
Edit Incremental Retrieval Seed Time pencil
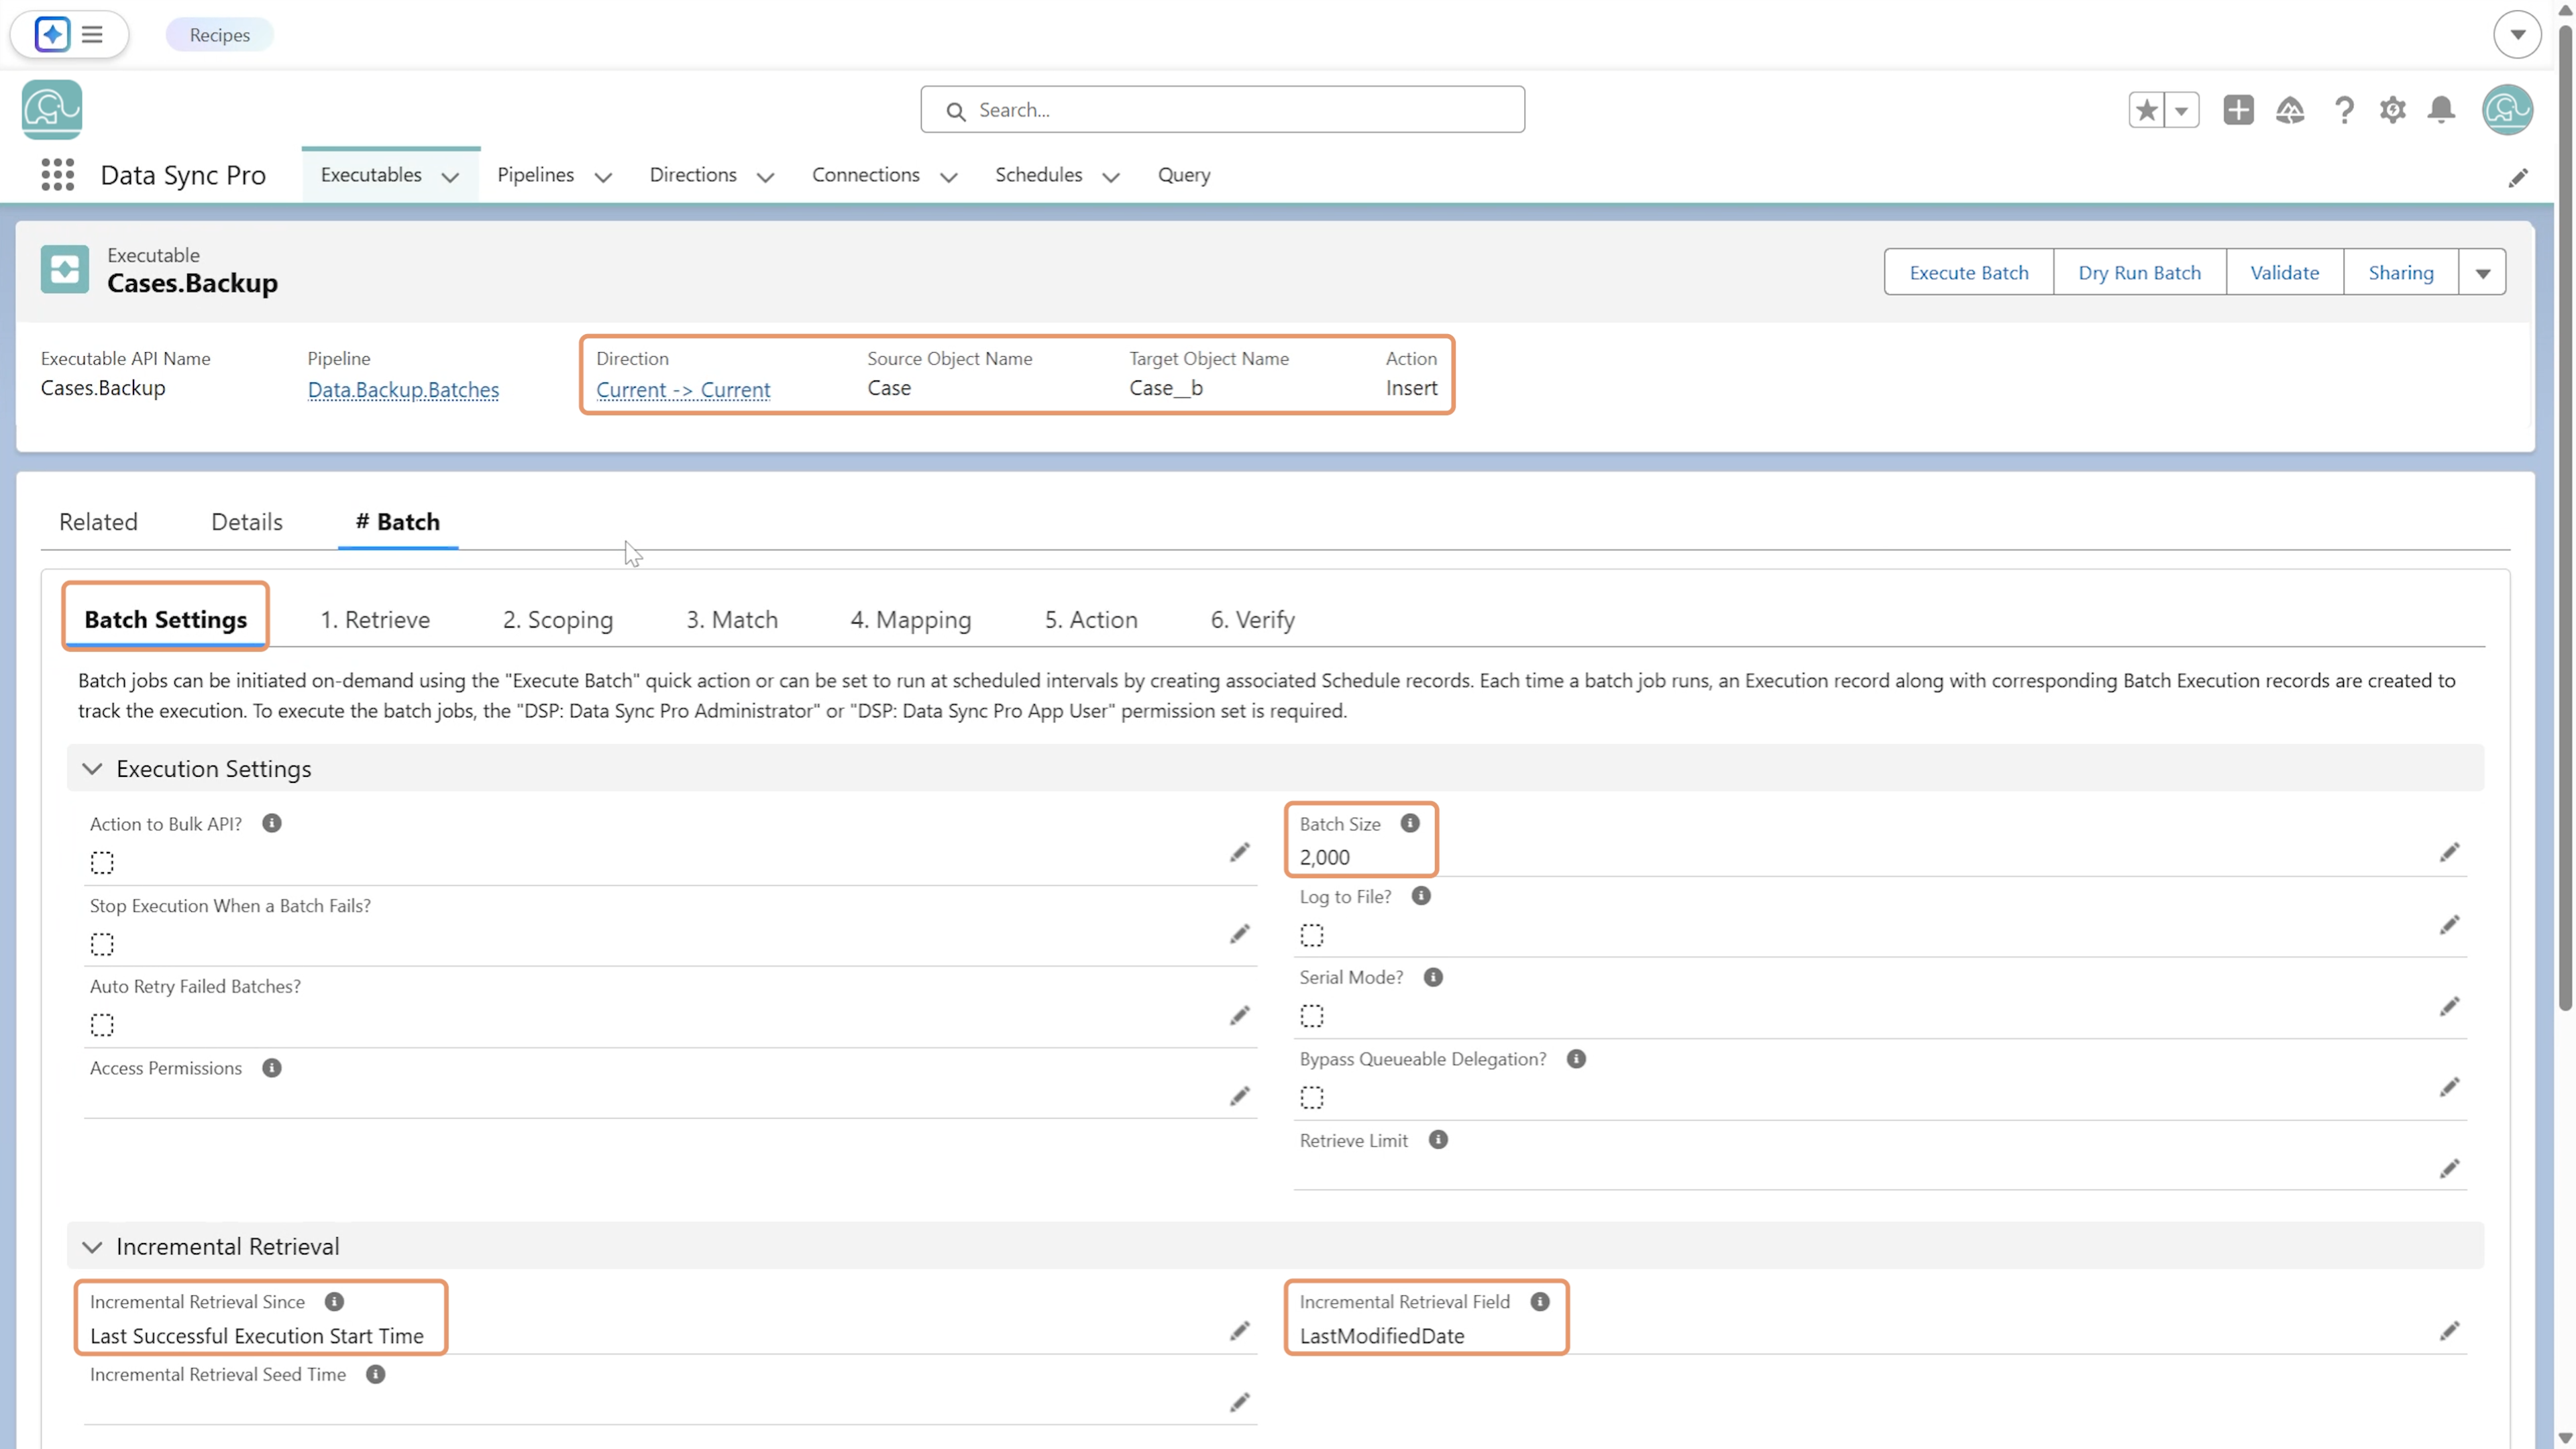point(1239,1402)
